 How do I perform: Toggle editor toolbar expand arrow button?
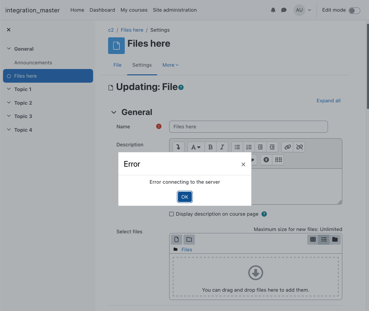click(178, 147)
